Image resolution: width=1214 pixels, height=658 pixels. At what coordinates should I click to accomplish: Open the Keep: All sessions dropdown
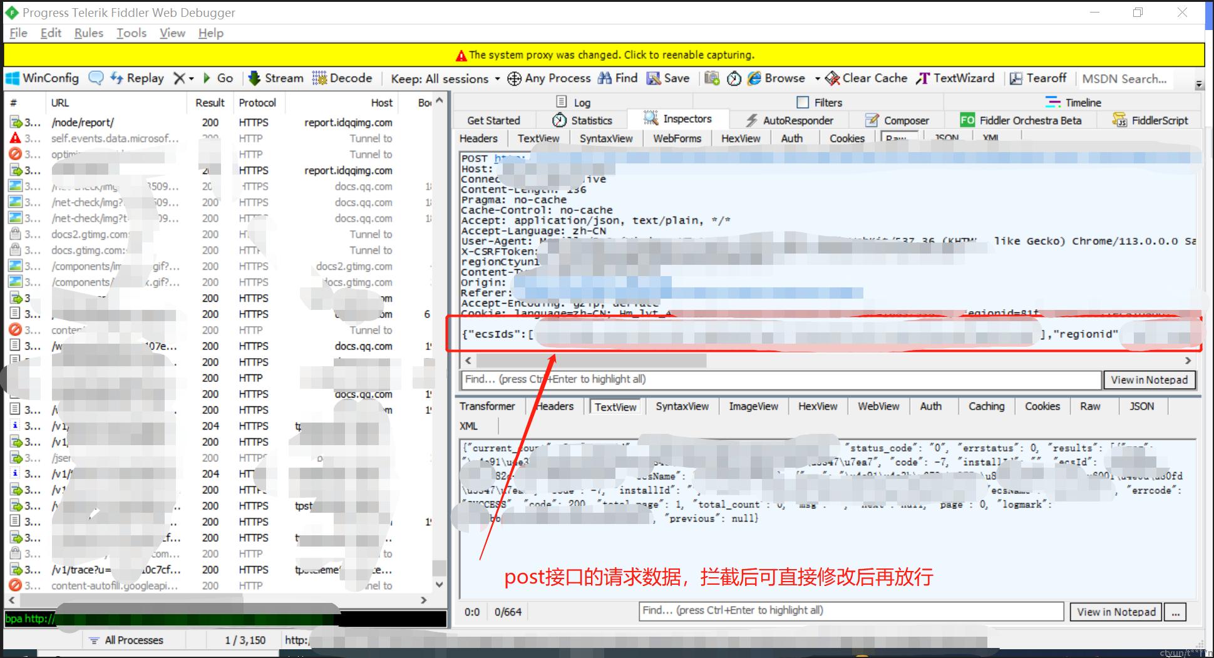tap(445, 79)
